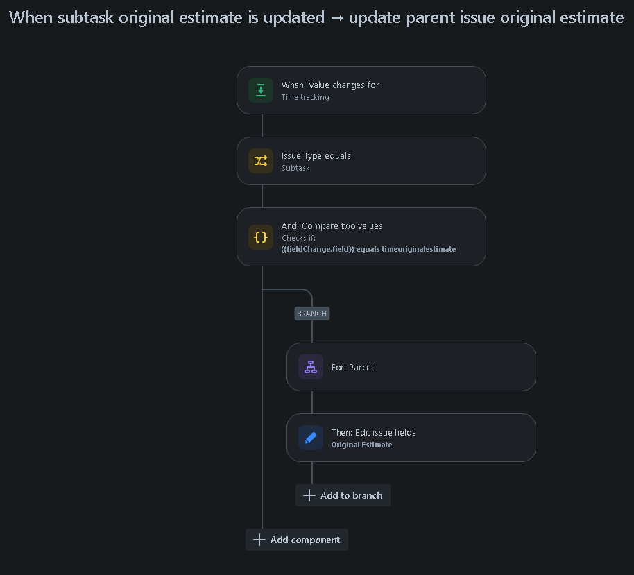Click the rule title about subtask original estimate
Viewport: 634px width, 575px height.
click(x=316, y=18)
